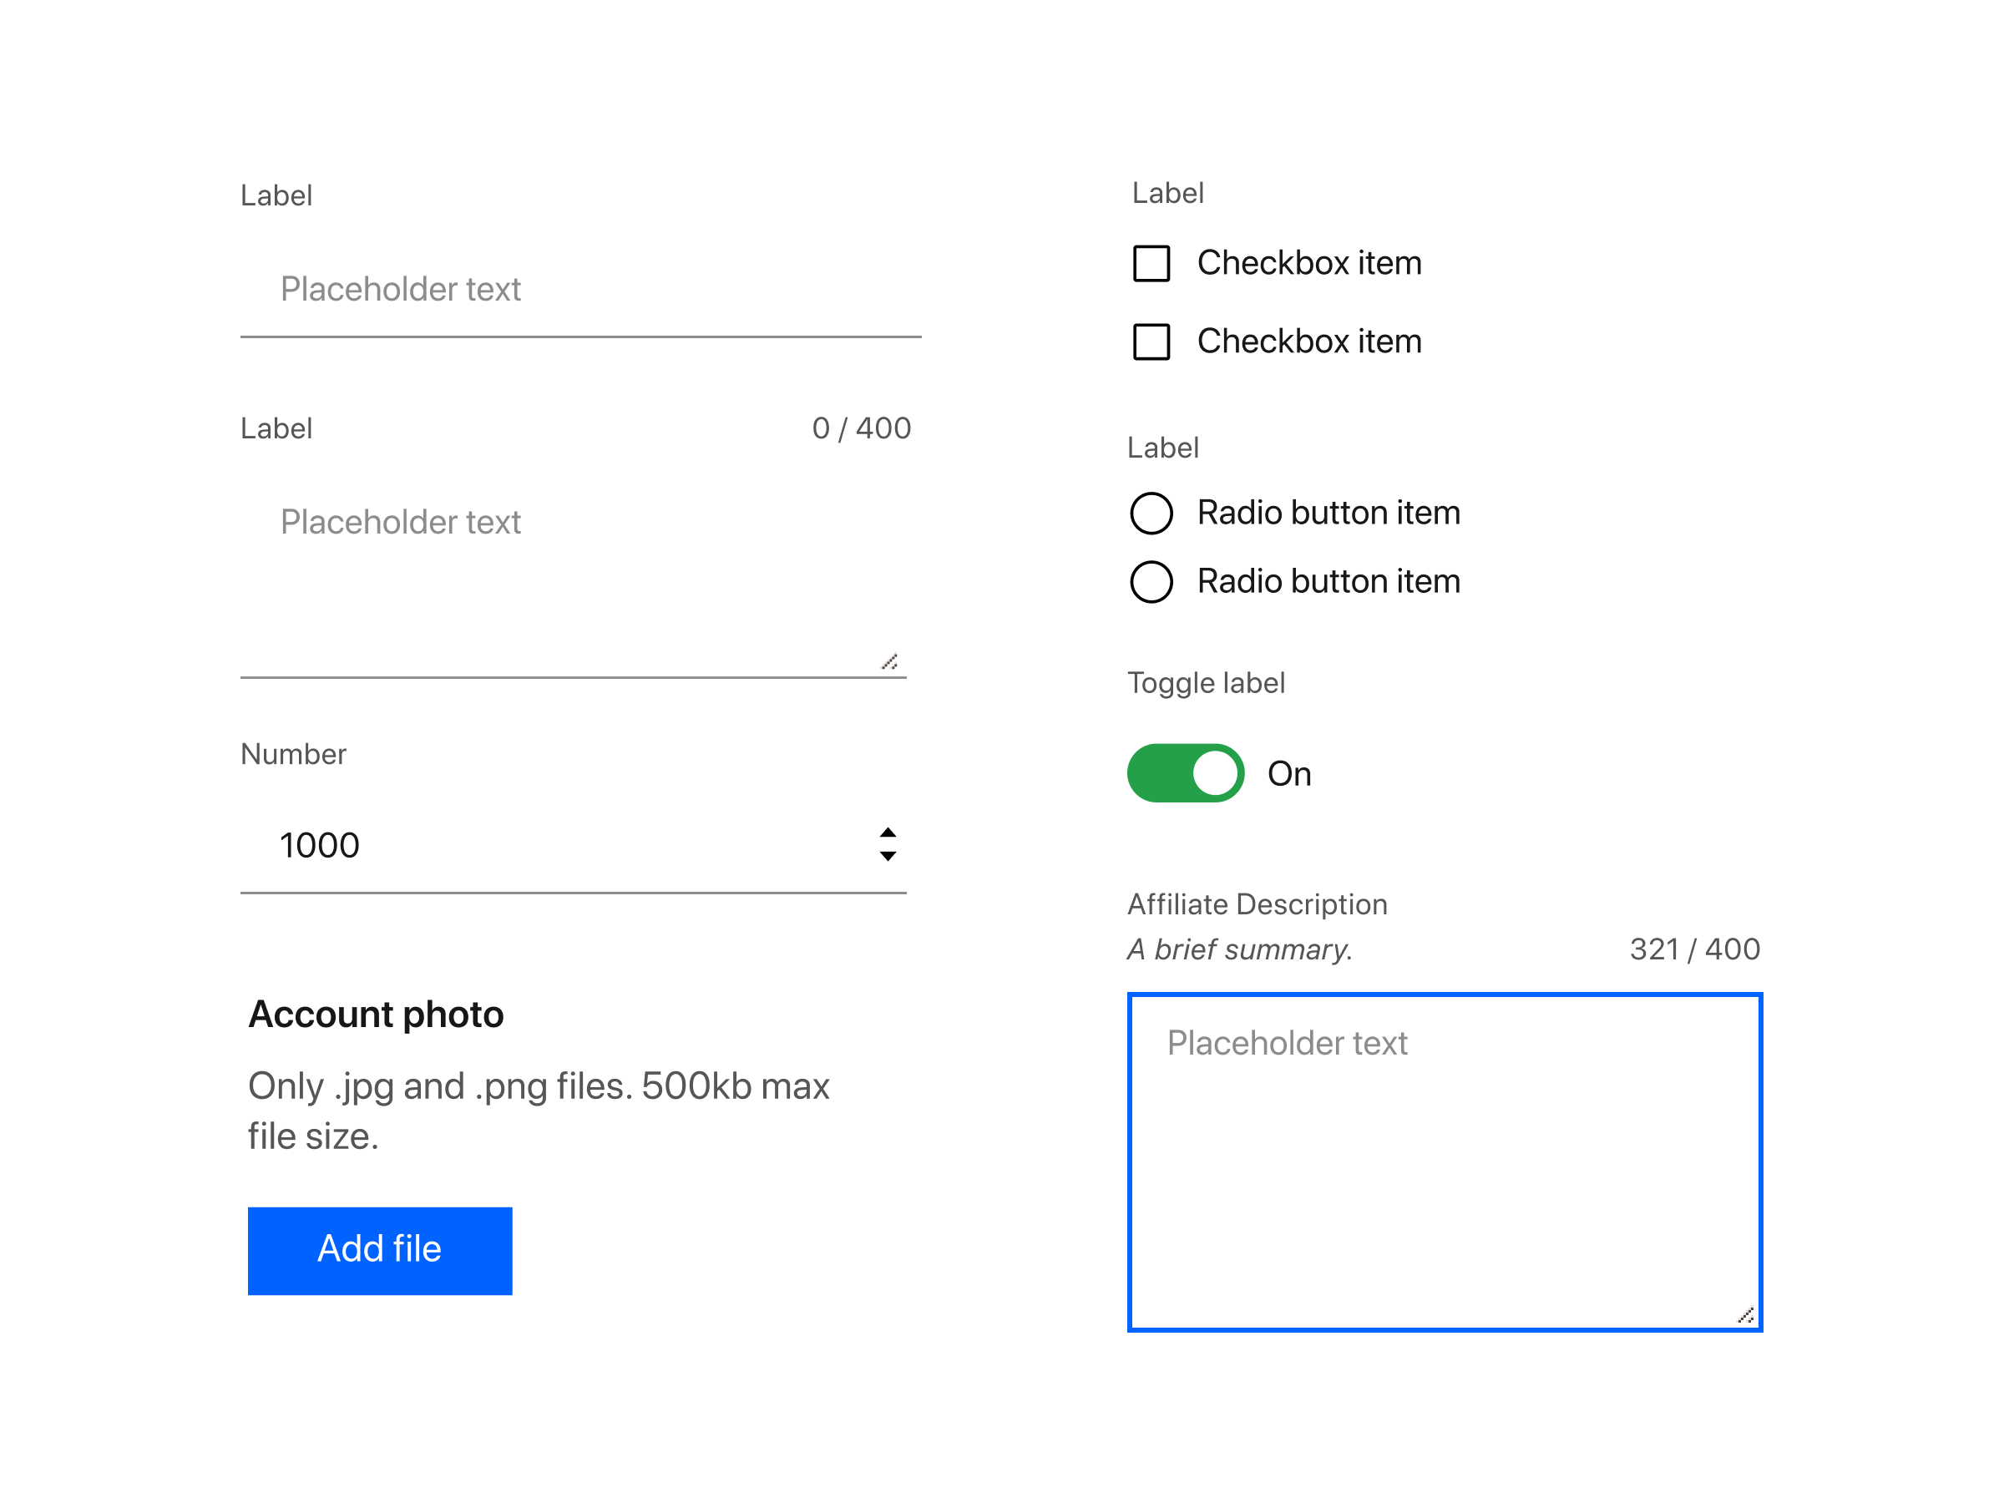Click into the Affiliate Description textarea
The width and height of the screenshot is (2004, 1503).
[1444, 1162]
